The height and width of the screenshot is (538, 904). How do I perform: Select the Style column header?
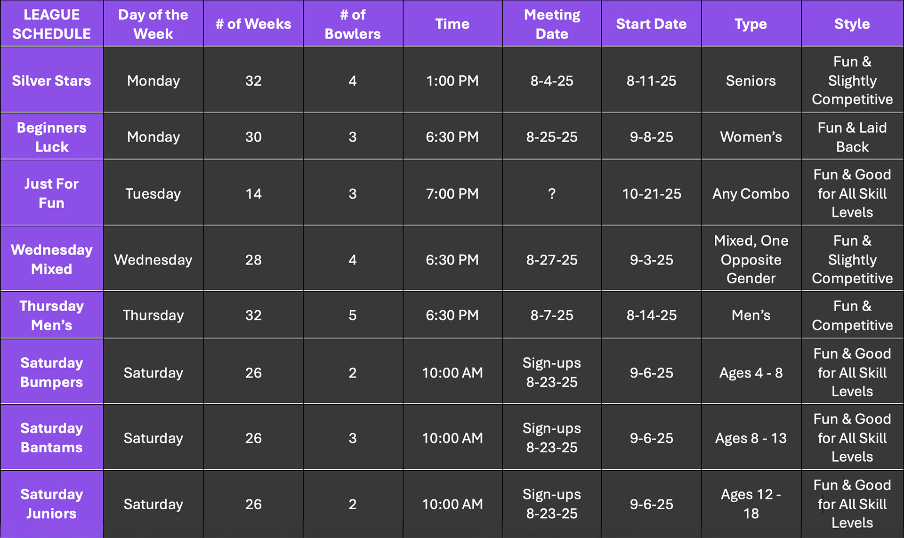(852, 24)
